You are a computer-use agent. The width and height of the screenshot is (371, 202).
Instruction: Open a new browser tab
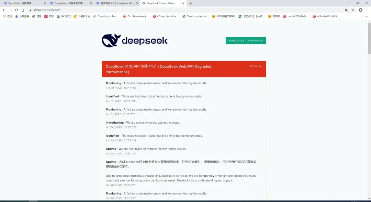[190, 3]
